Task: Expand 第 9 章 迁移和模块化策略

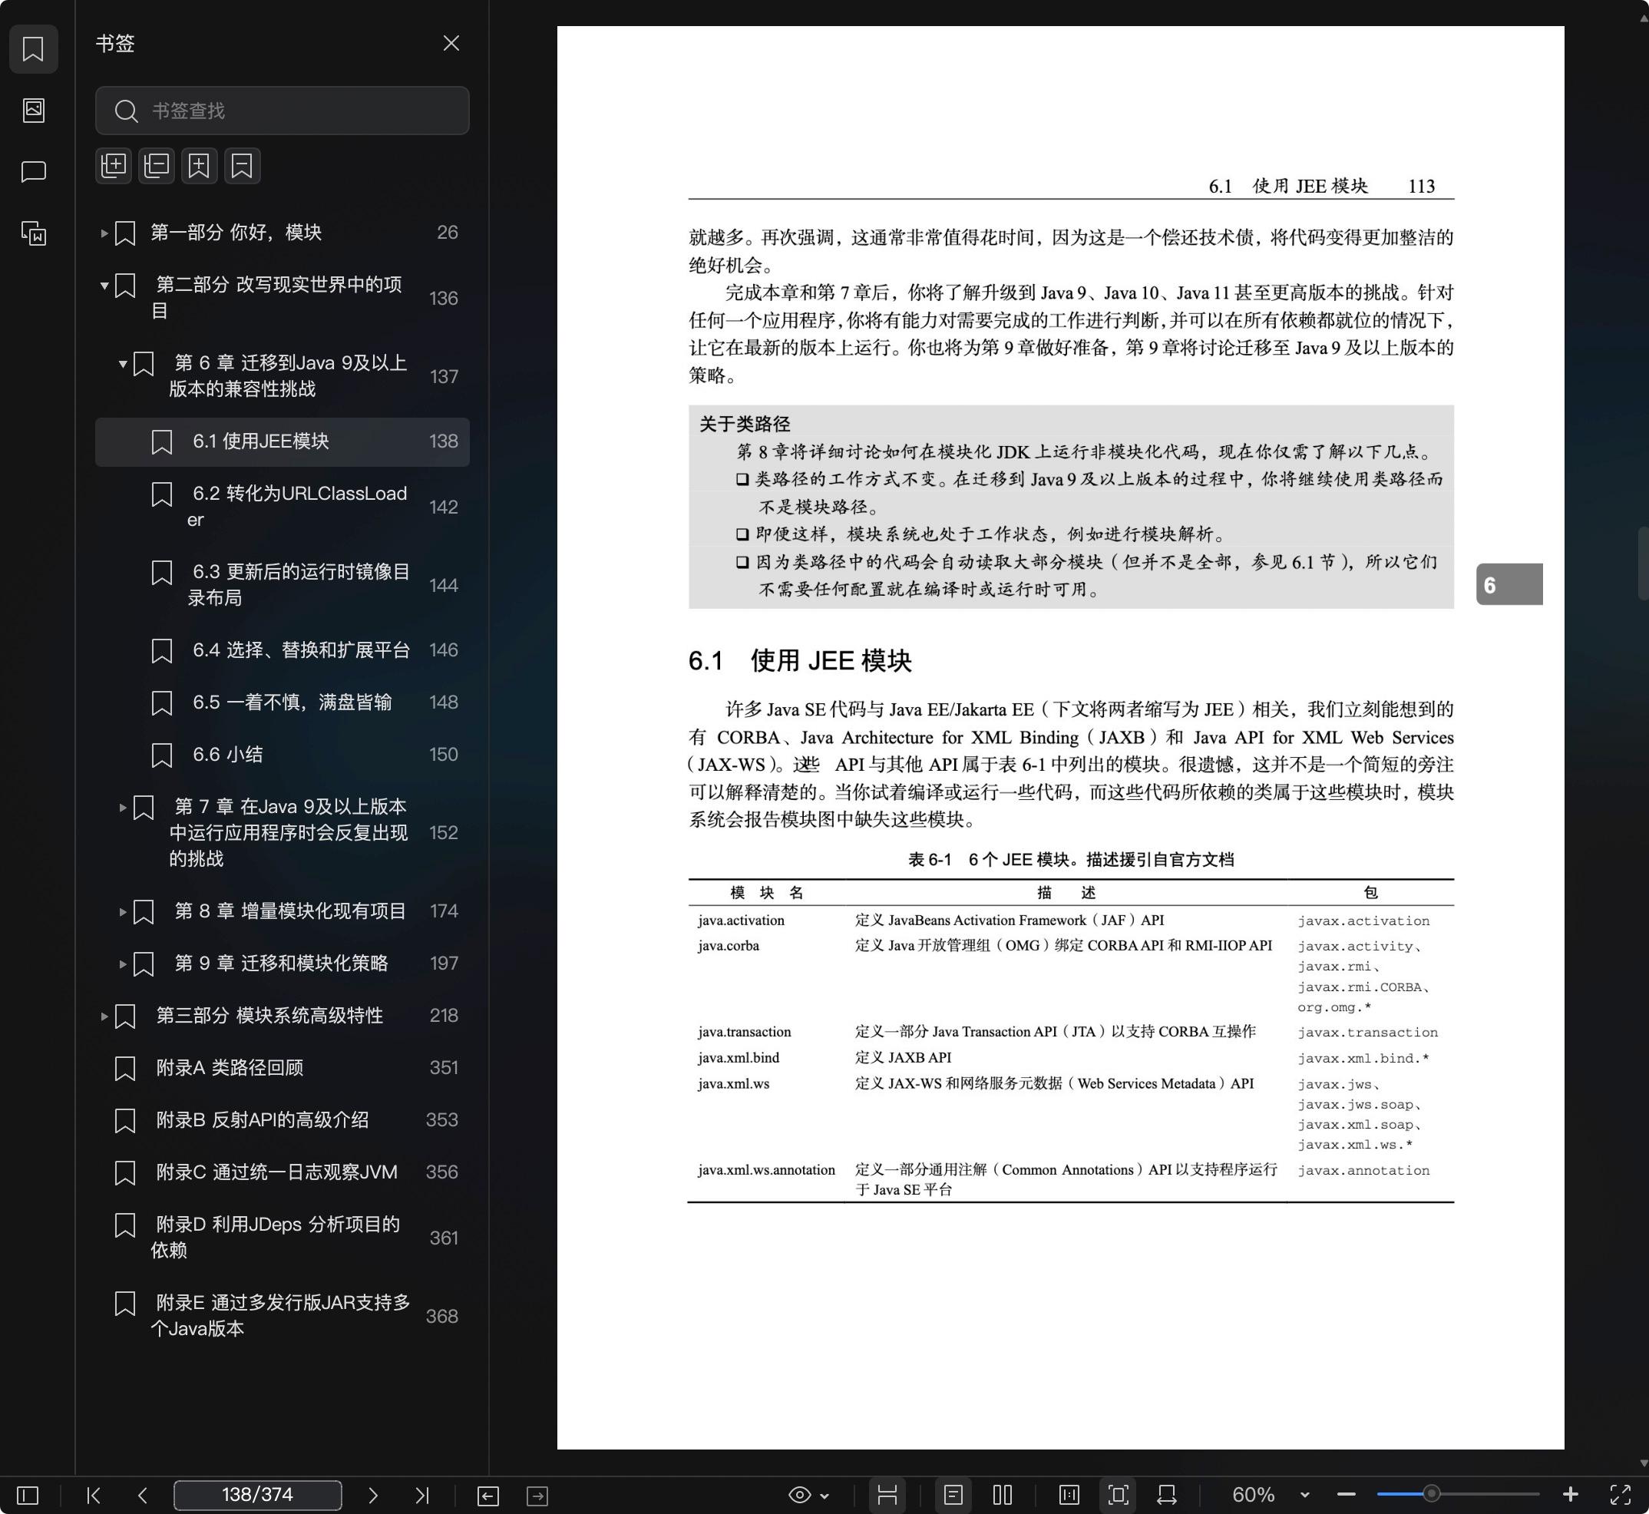Action: (123, 964)
